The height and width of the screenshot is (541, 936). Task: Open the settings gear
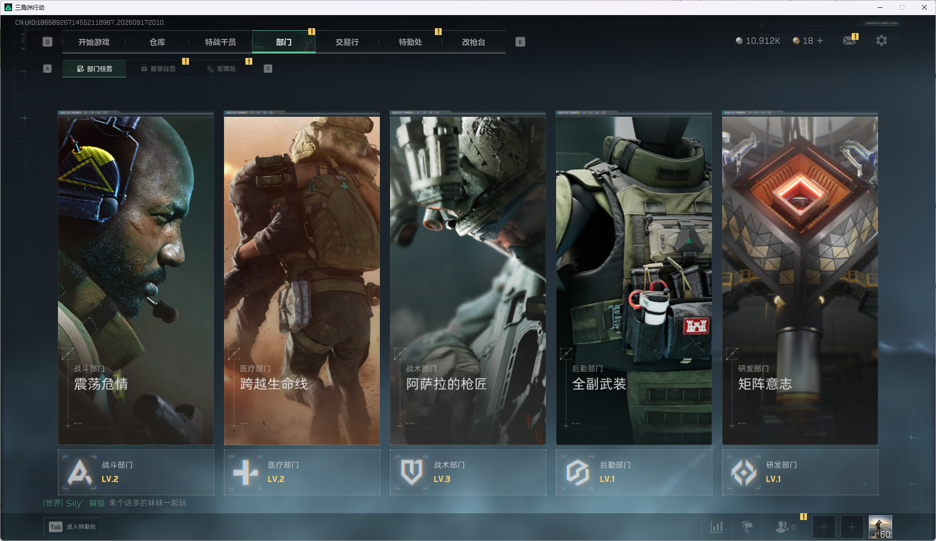[x=881, y=41]
